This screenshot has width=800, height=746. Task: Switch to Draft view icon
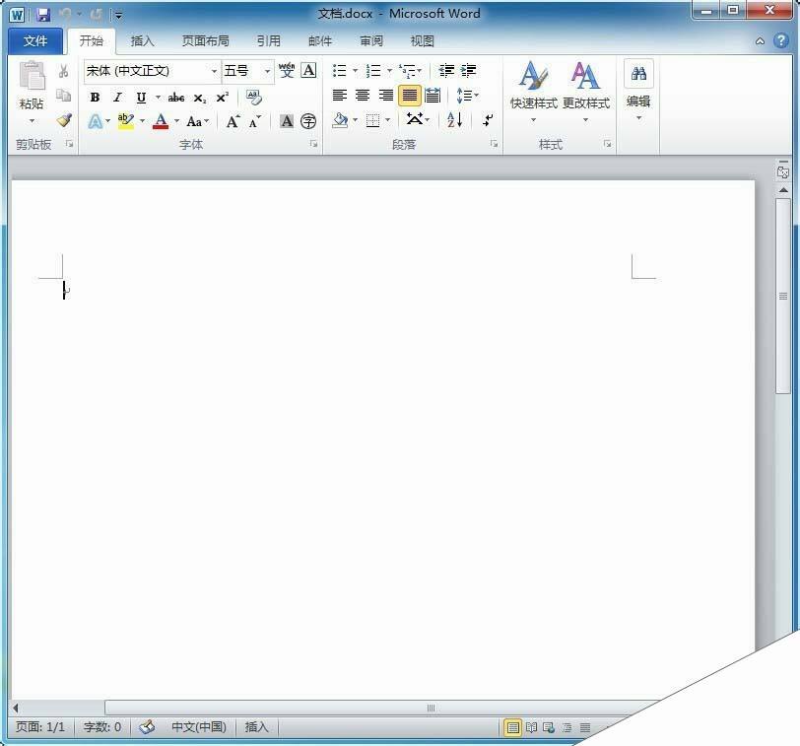point(584,727)
